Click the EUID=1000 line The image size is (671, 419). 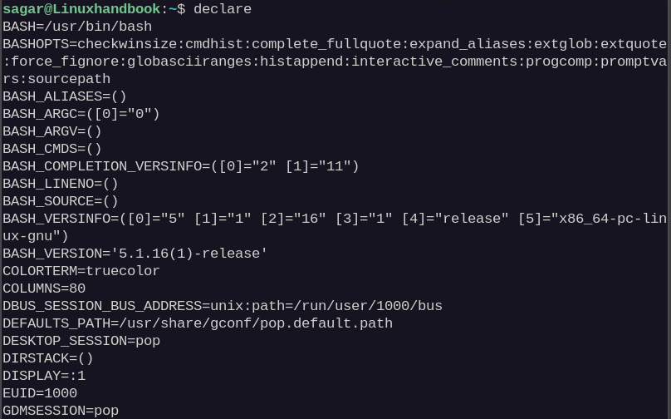tap(40, 393)
